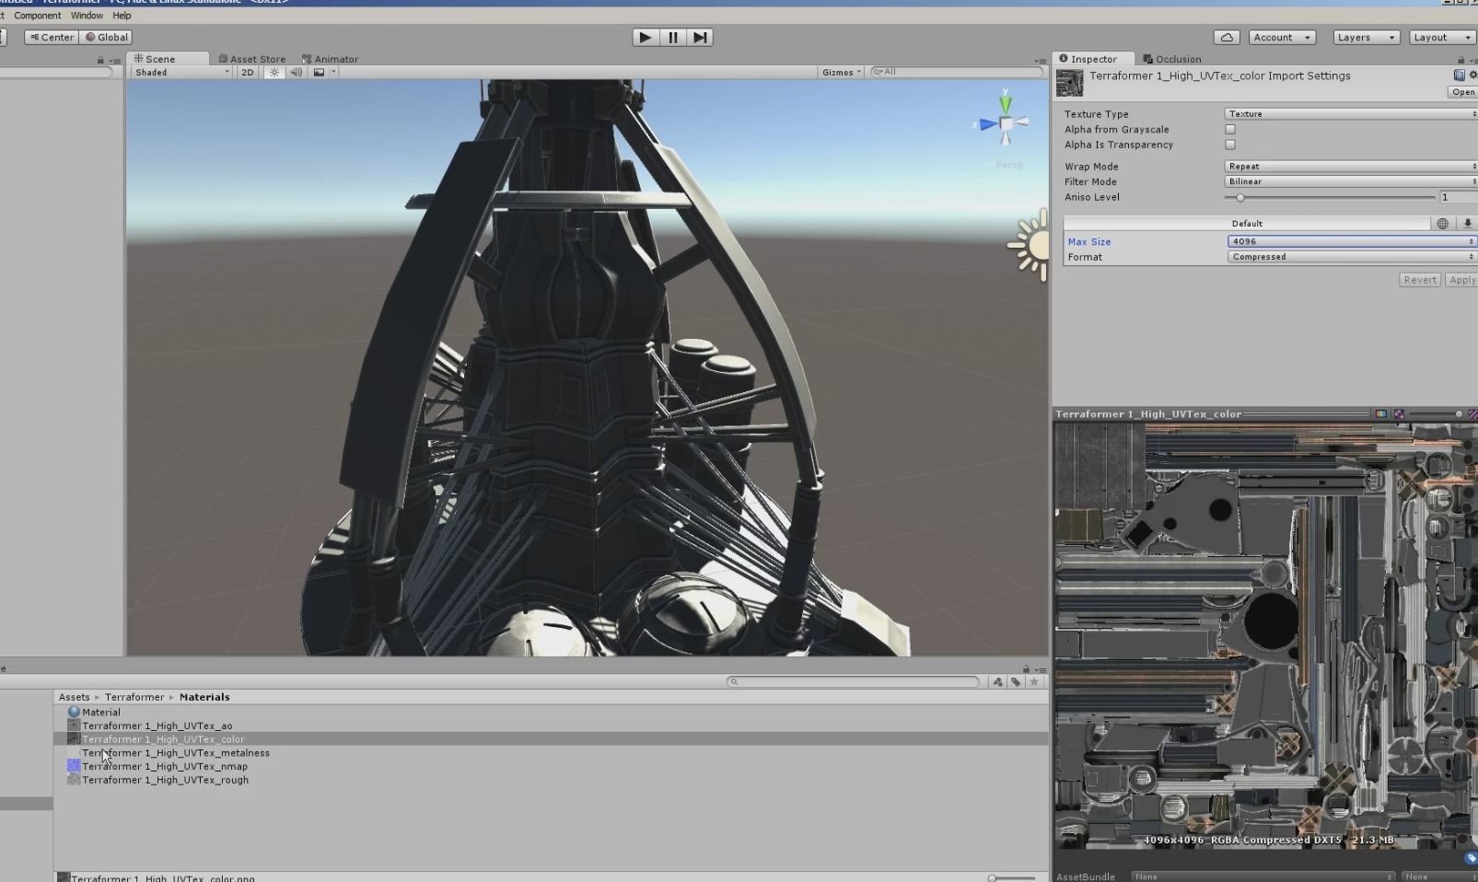
Task: Click the orientation gizmo blue Z cone
Action: pos(986,124)
